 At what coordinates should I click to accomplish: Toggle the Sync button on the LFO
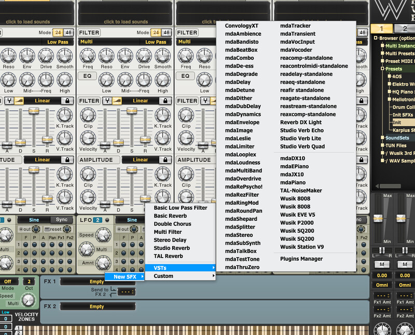(62, 220)
